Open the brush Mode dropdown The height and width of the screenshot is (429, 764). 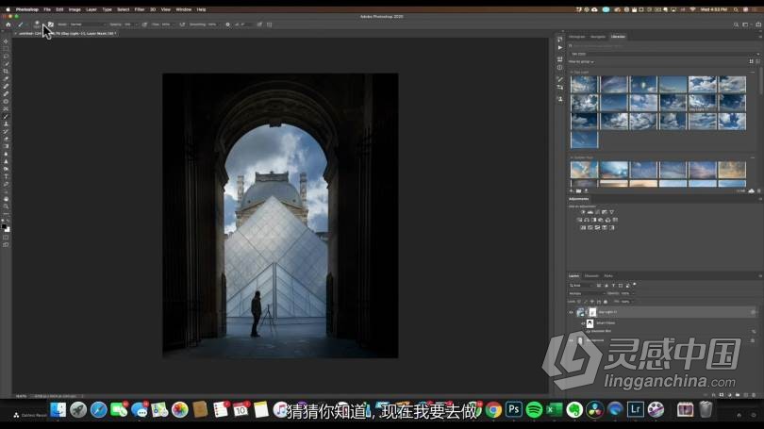click(x=87, y=25)
